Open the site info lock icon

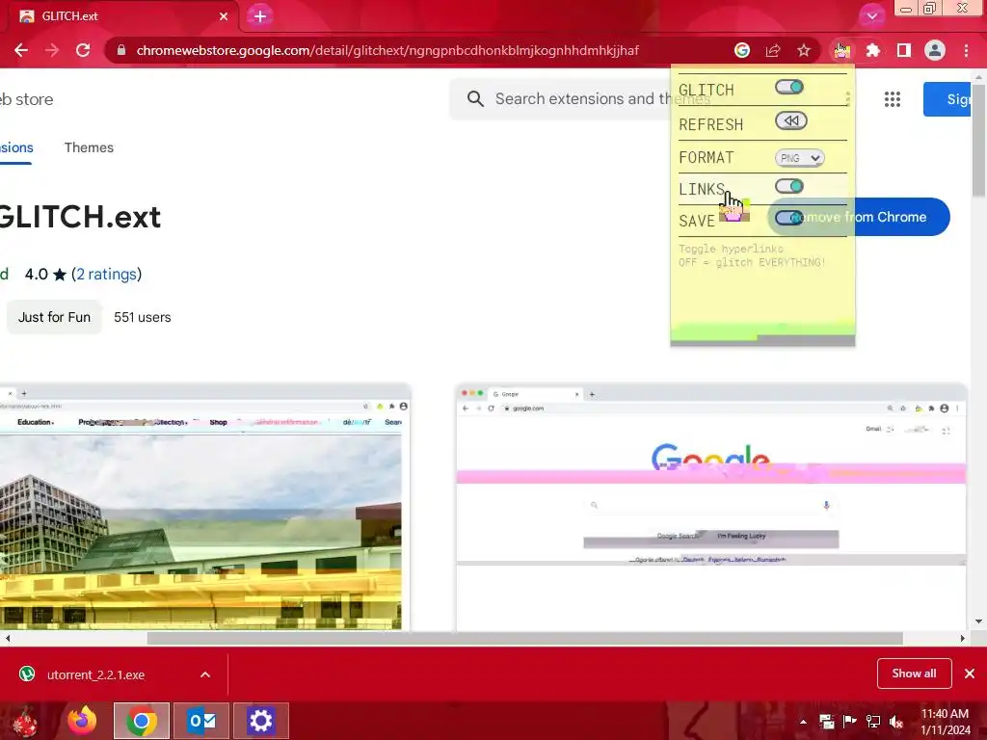pos(121,50)
